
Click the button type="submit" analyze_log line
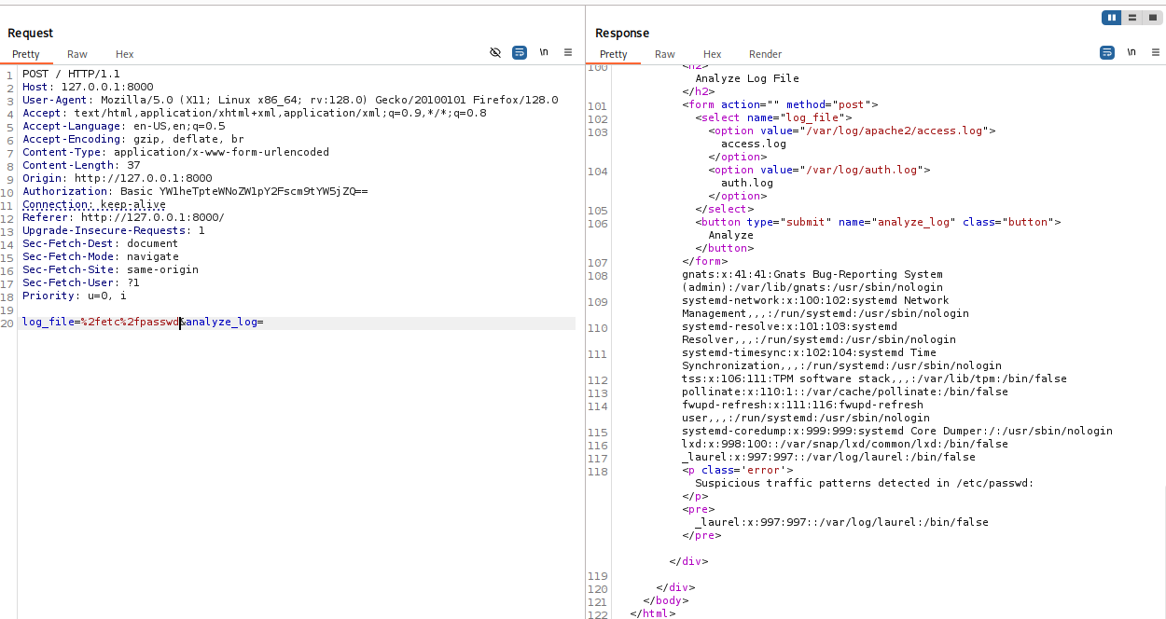(878, 223)
